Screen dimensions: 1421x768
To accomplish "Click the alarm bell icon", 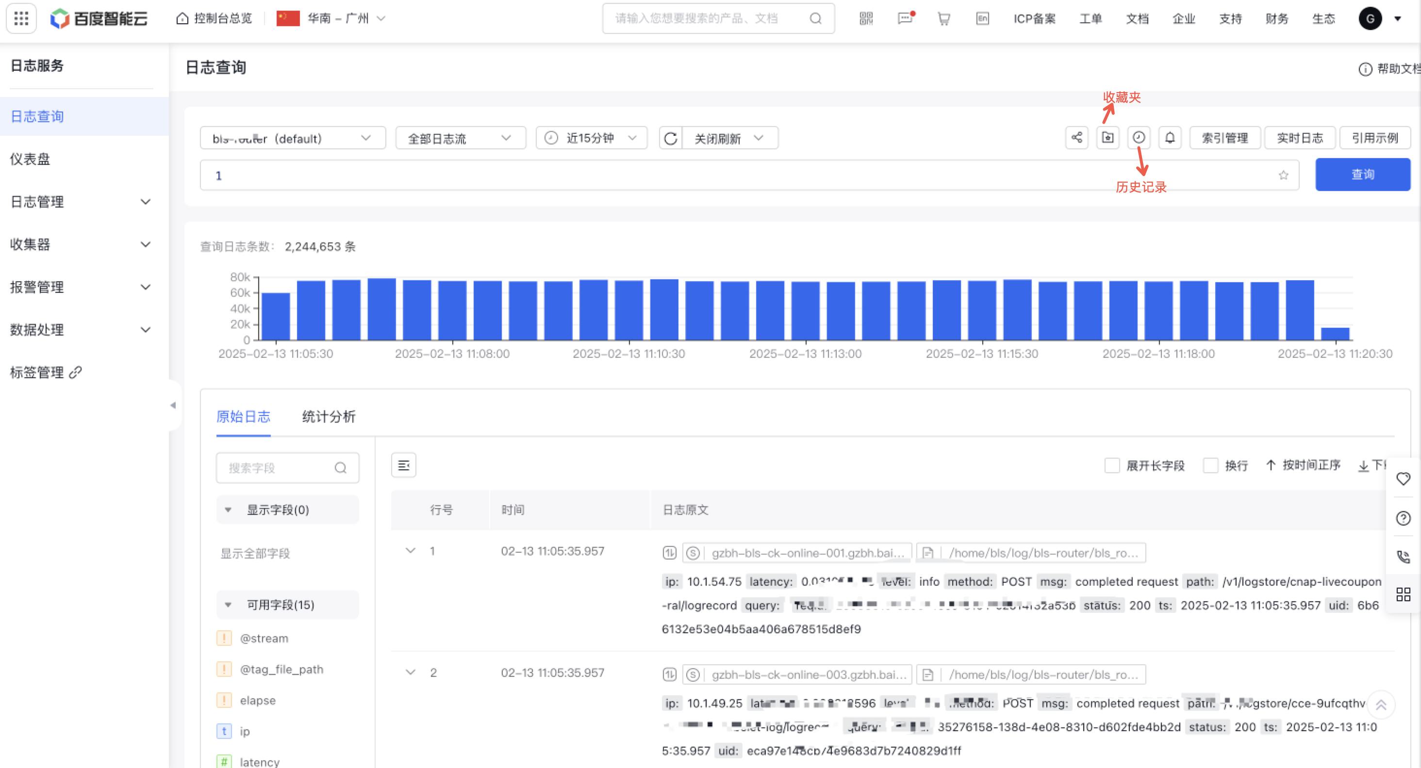I will (x=1170, y=138).
